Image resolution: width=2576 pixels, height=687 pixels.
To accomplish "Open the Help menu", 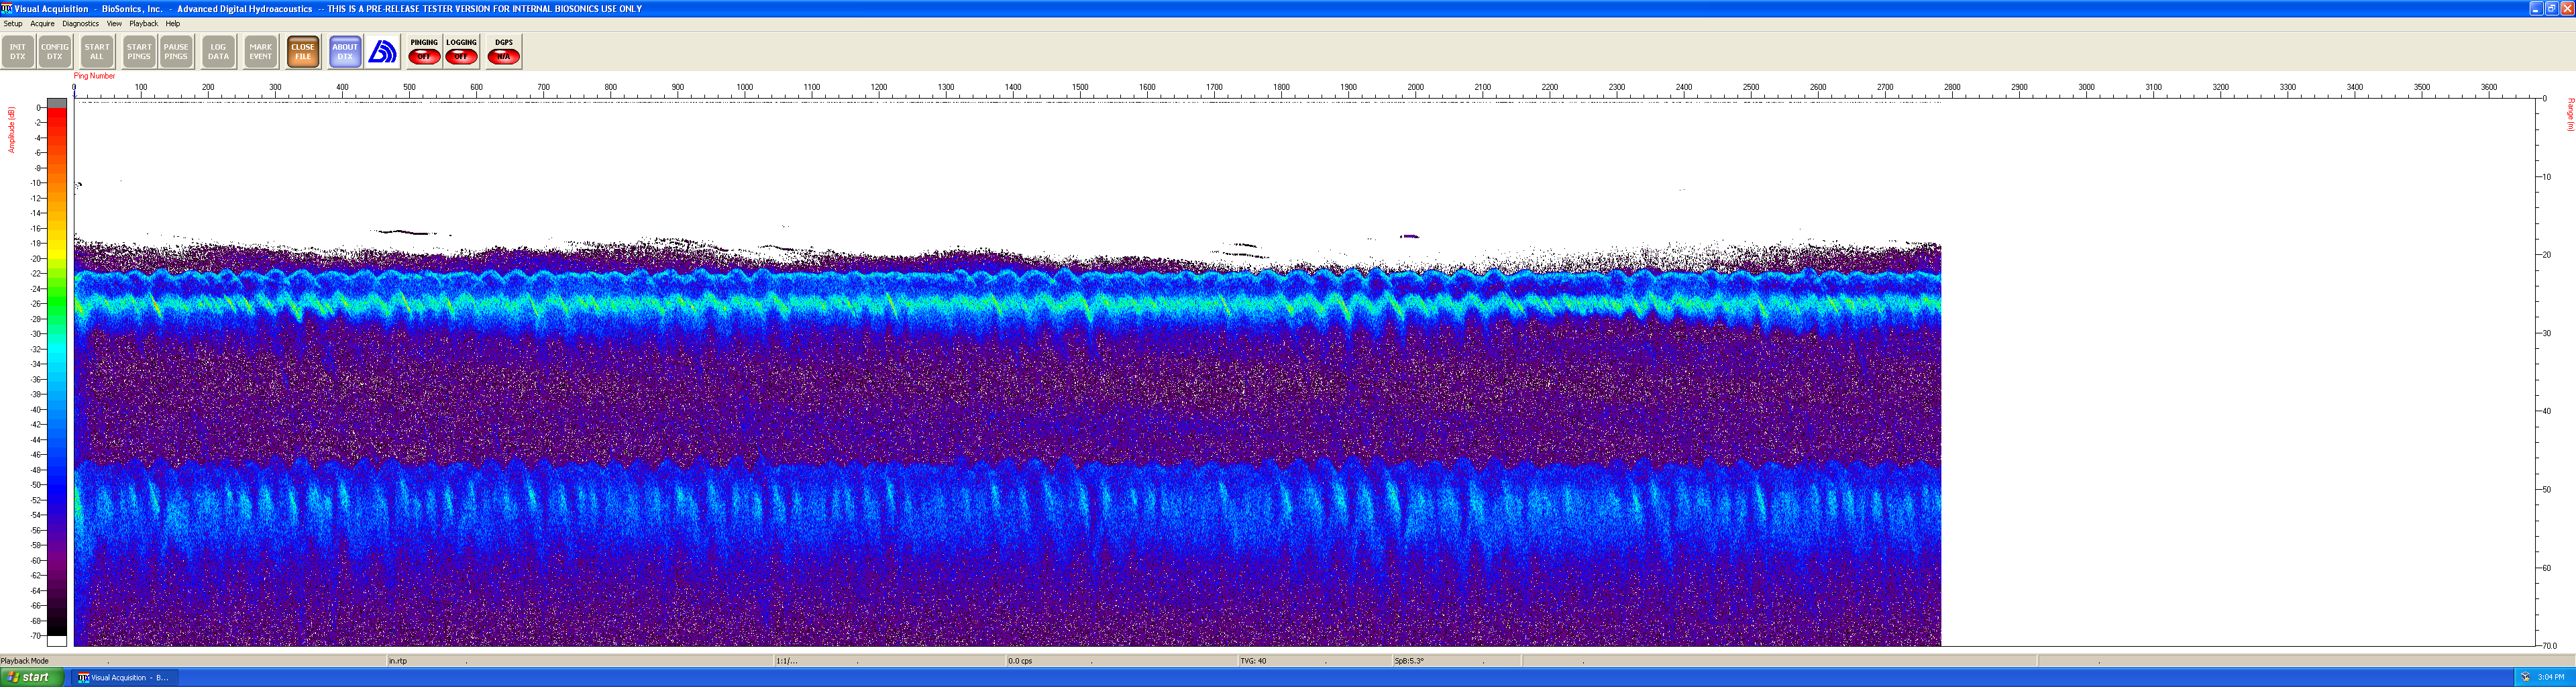I will (x=173, y=24).
